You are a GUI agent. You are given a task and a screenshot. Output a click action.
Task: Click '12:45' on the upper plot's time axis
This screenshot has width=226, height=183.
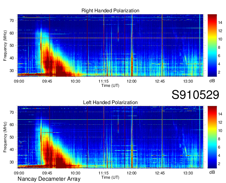point(160,81)
